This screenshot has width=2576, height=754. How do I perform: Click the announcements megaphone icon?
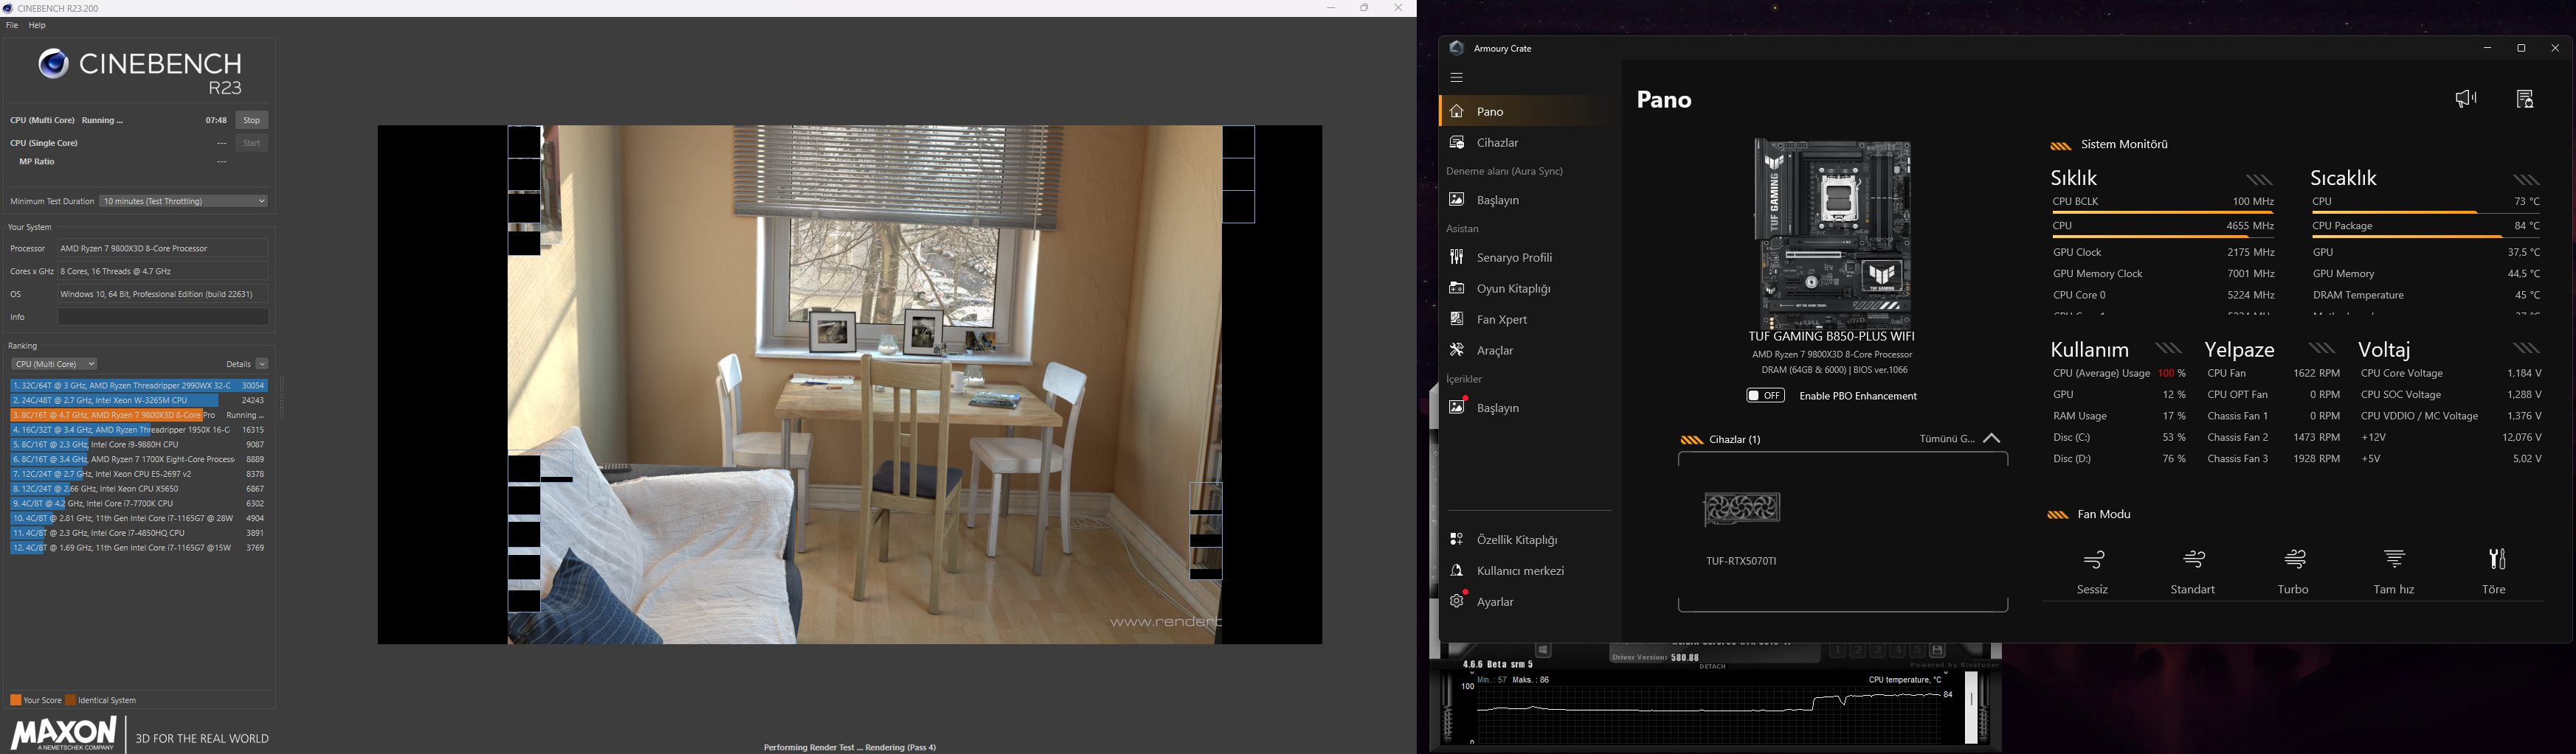2466,98
